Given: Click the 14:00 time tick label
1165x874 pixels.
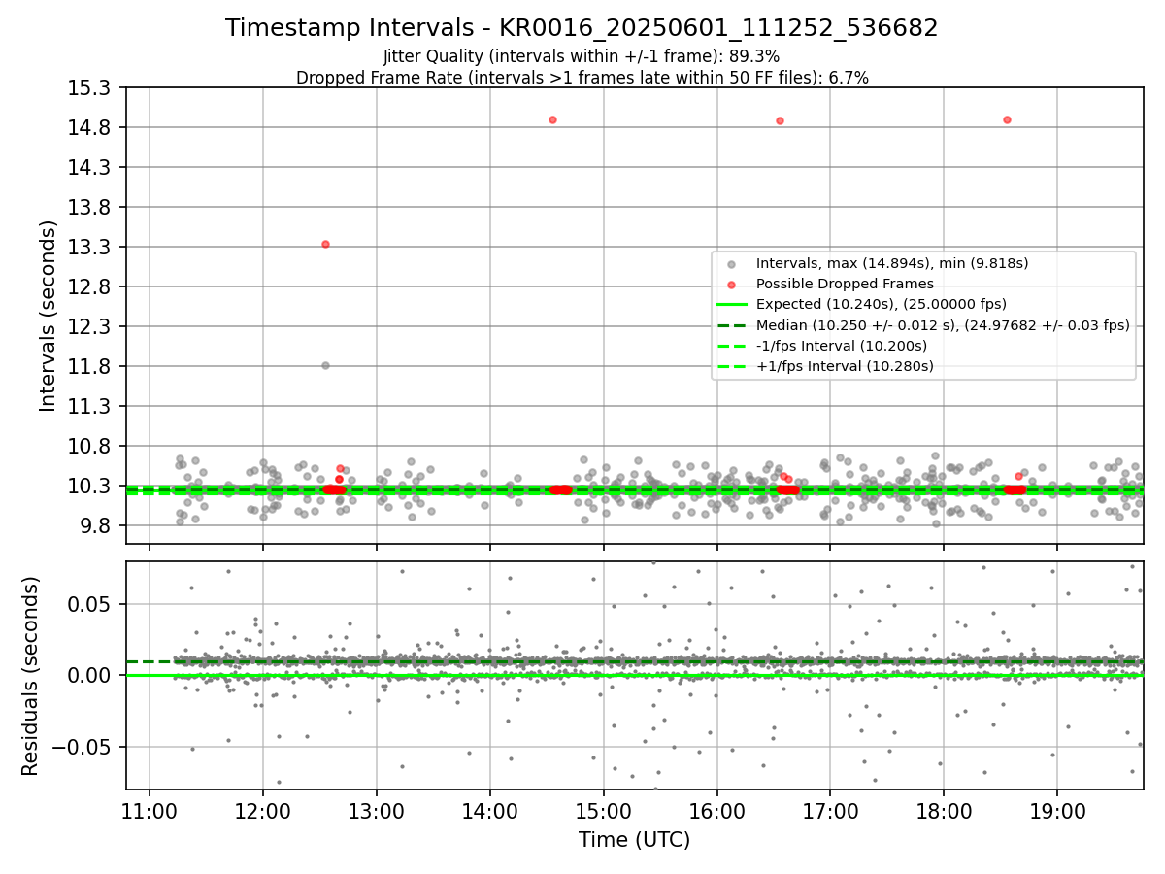Looking at the screenshot, I should 489,810.
